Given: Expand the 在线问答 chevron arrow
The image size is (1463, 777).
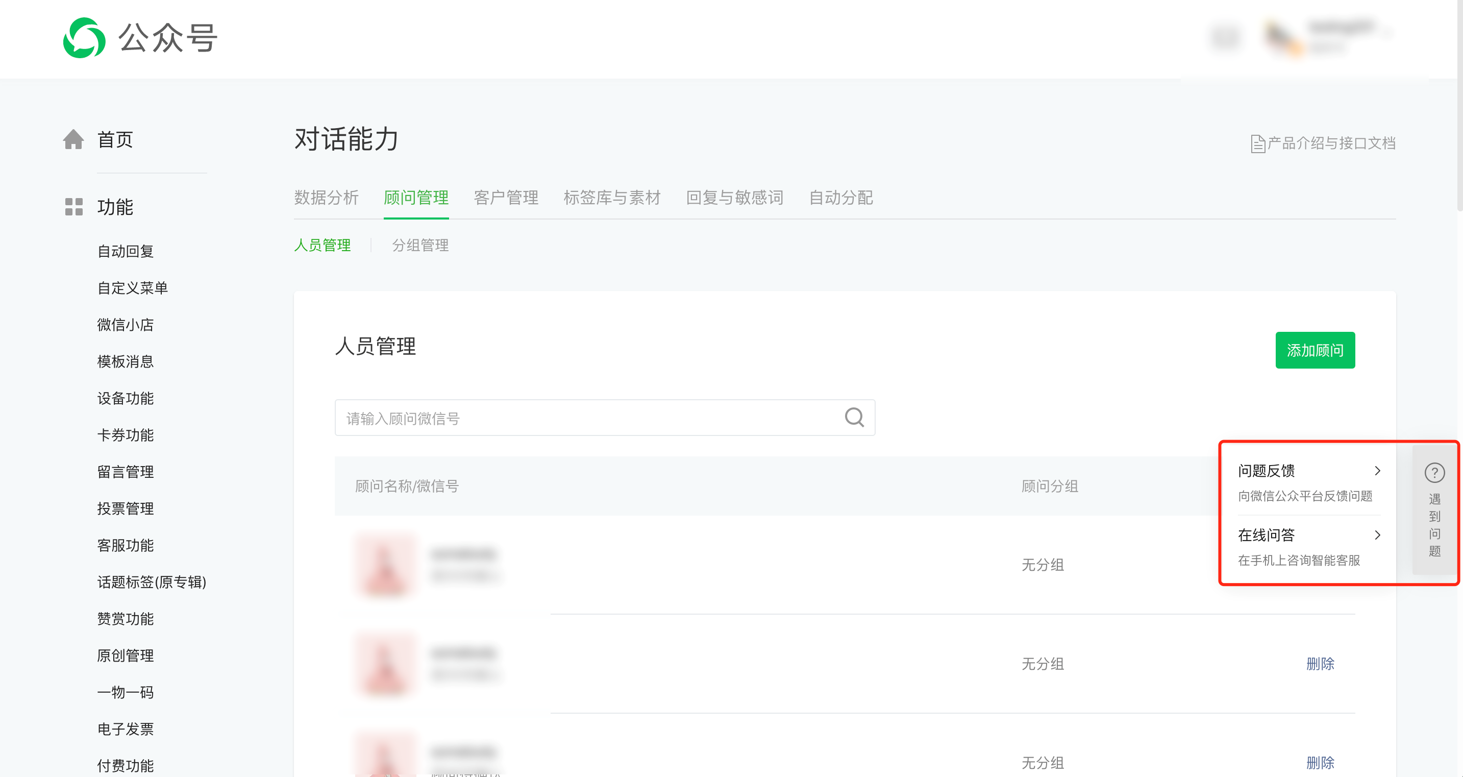Looking at the screenshot, I should [1377, 535].
